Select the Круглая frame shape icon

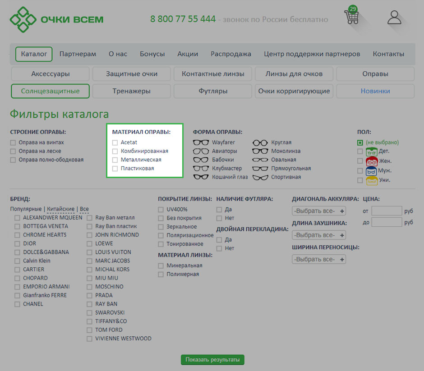click(x=260, y=142)
